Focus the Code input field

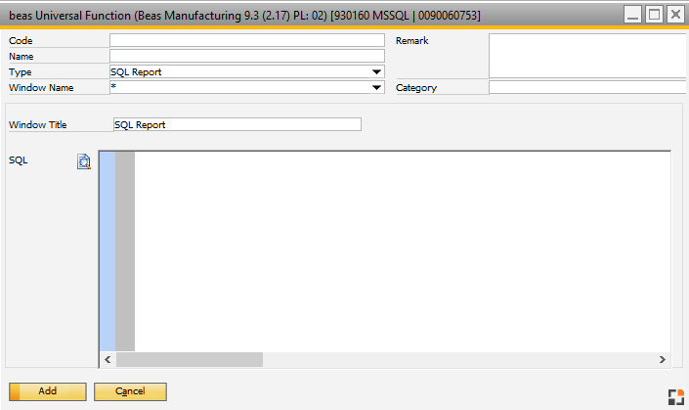tap(246, 41)
